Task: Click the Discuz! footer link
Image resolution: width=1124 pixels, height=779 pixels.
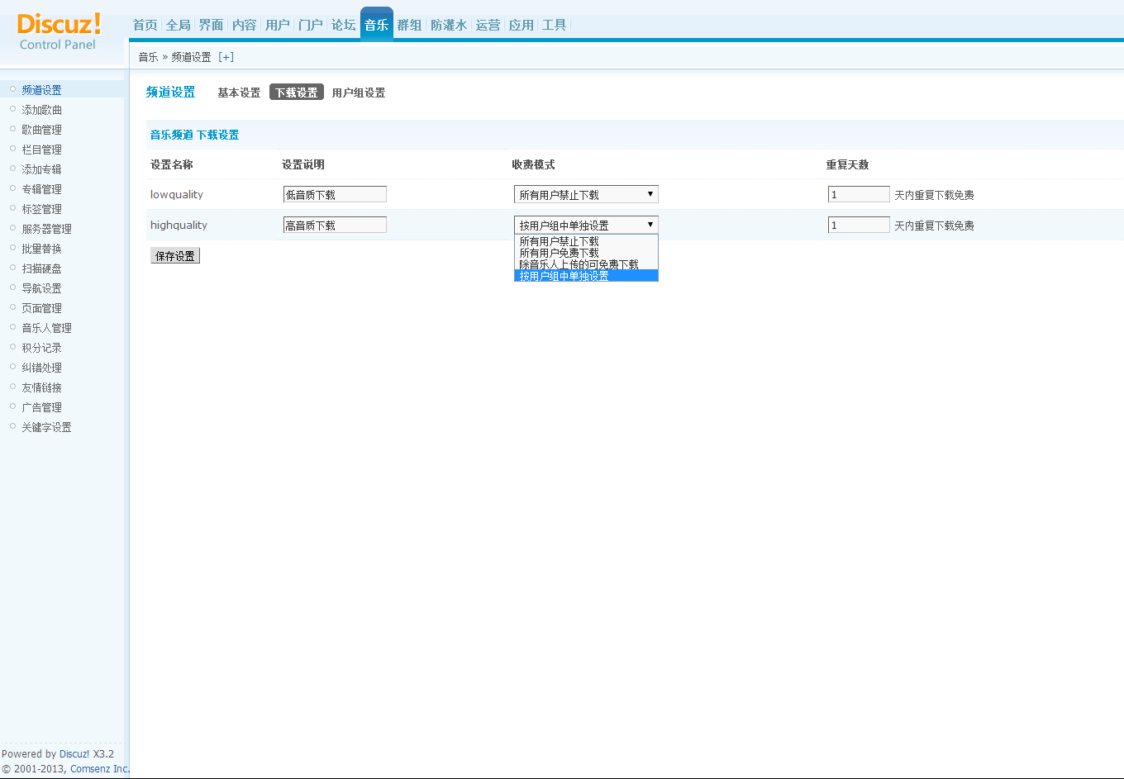Action: click(74, 753)
